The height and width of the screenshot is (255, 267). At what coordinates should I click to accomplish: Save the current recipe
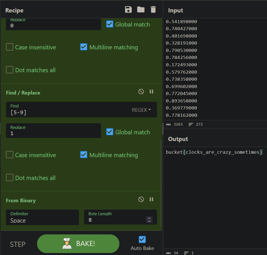point(128,10)
